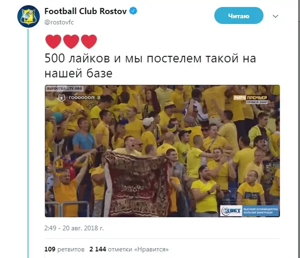Viewport: 300px width, 258px height.
Task: Open the stadium fans carpet photo
Action: pos(162,151)
